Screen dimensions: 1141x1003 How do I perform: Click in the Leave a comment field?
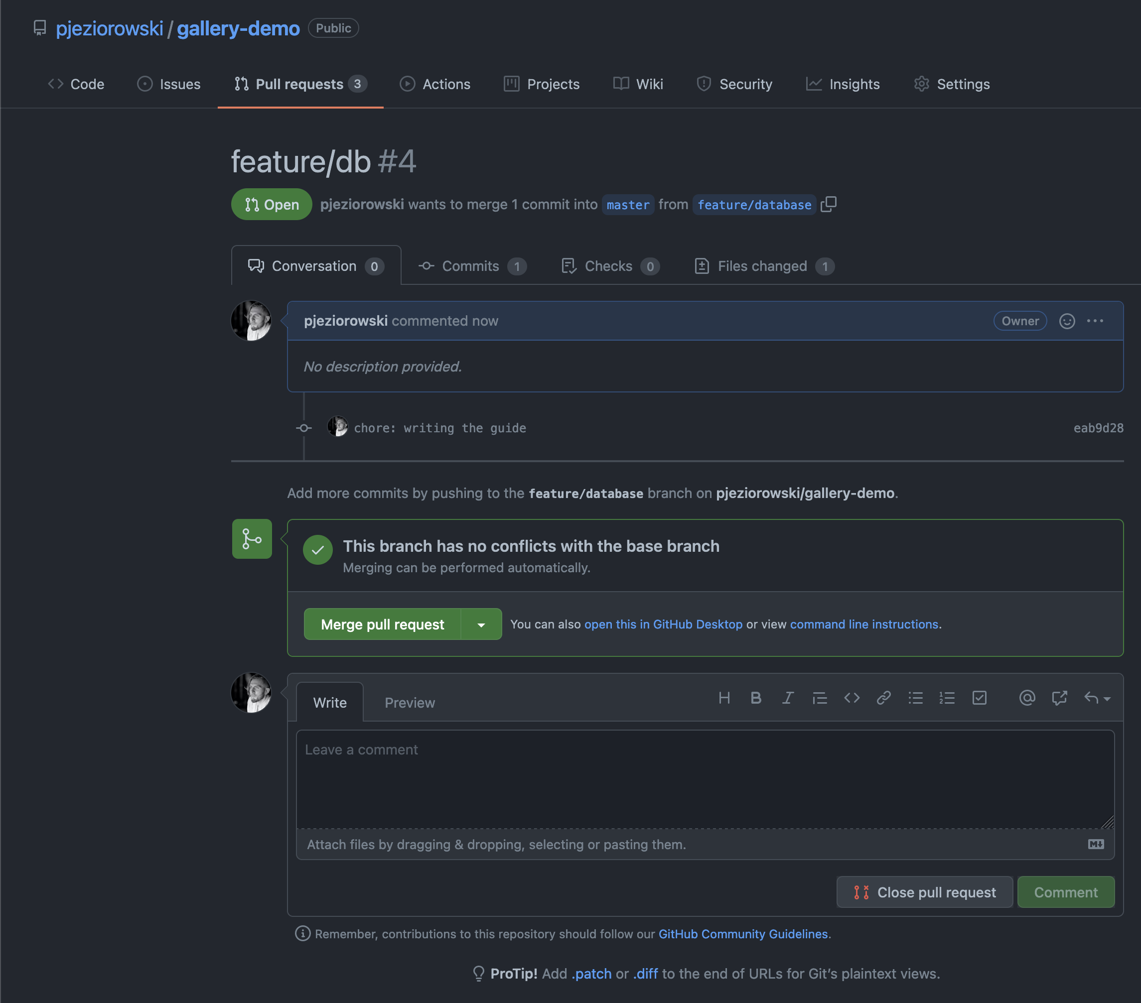705,779
